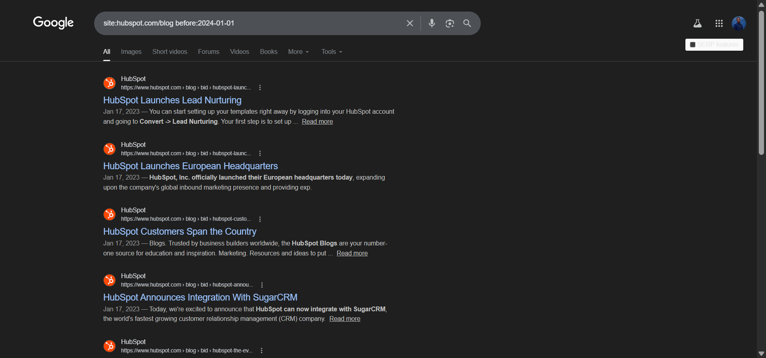Open the three-dot menu for the SugarCRM result
766x358 pixels.
[262, 285]
